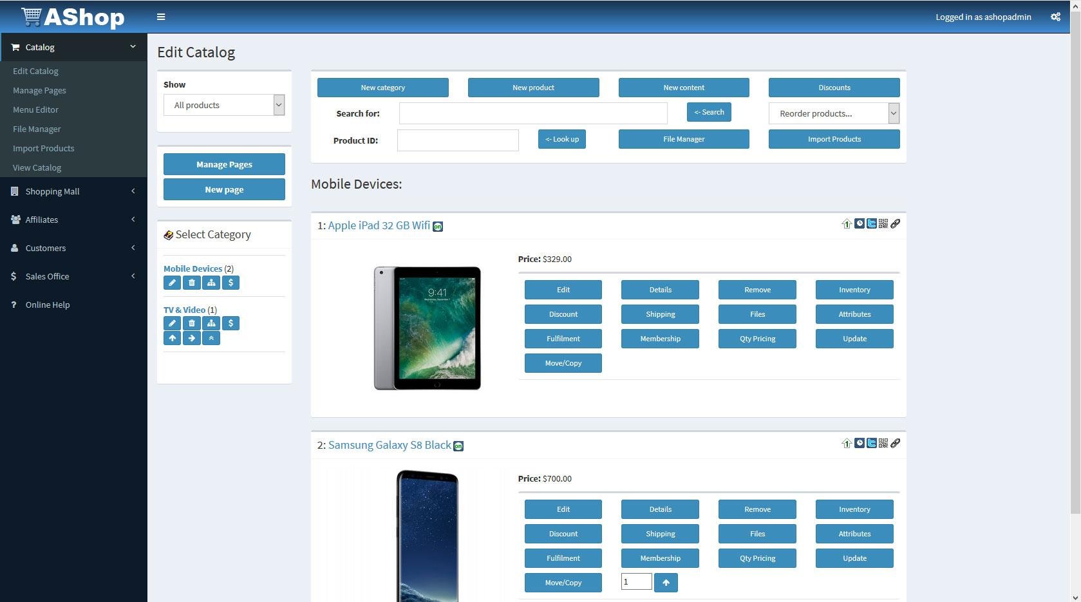This screenshot has width=1081, height=602.
Task: Move TV & Video category up
Action: [x=172, y=337]
